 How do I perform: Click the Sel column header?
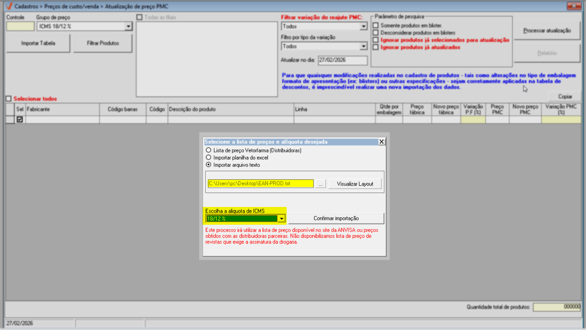click(20, 109)
